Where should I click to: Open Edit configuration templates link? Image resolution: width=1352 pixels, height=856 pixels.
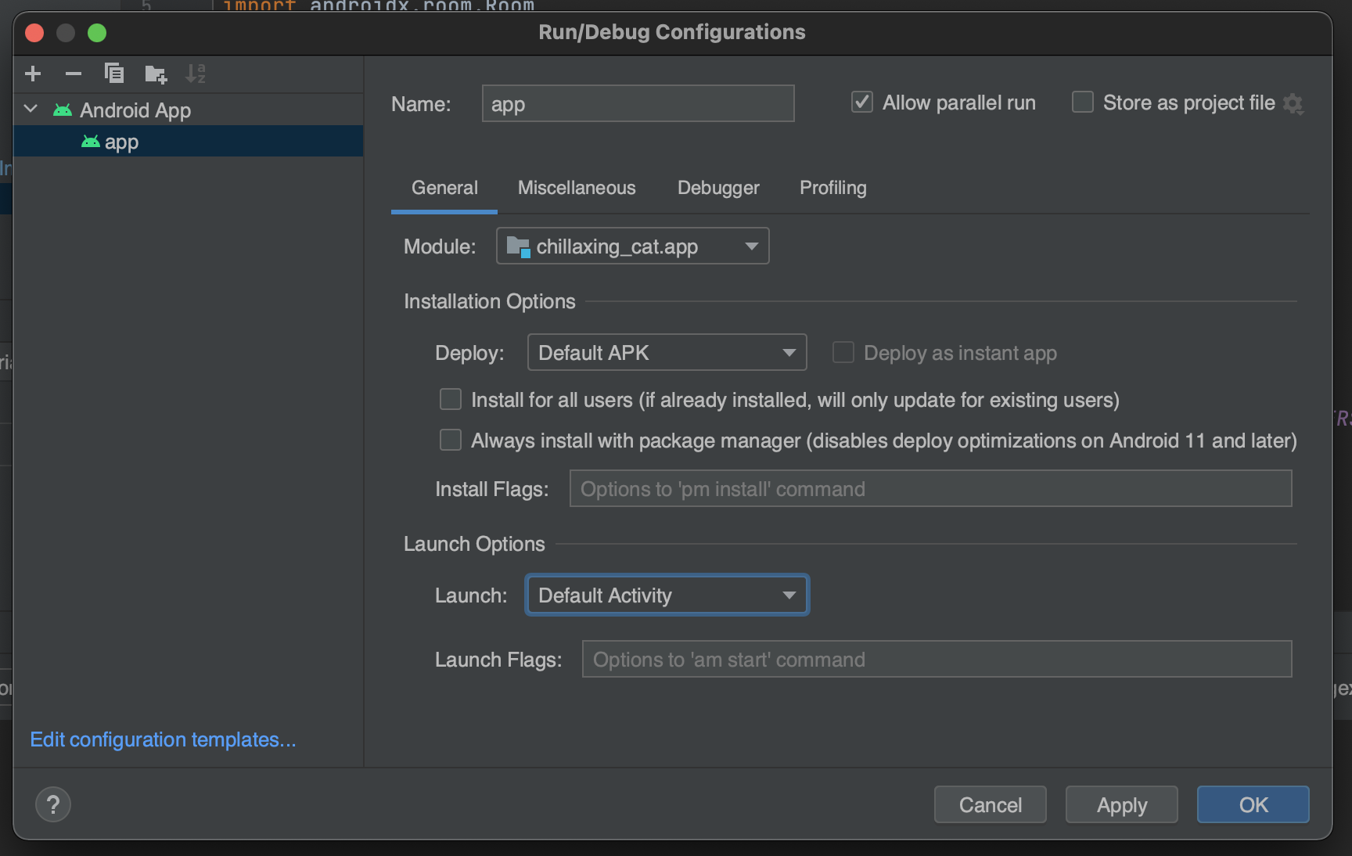(x=163, y=739)
